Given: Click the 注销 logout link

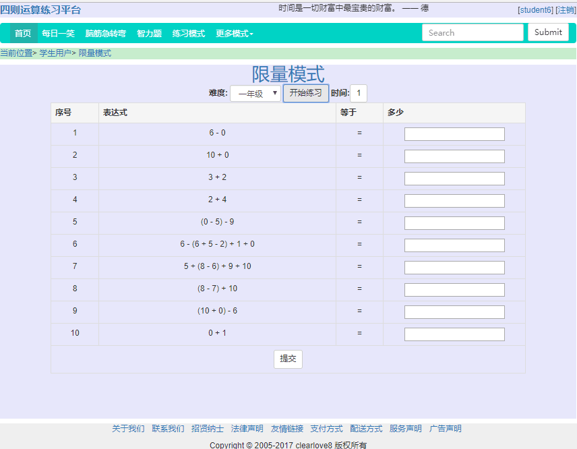Looking at the screenshot, I should [x=566, y=10].
